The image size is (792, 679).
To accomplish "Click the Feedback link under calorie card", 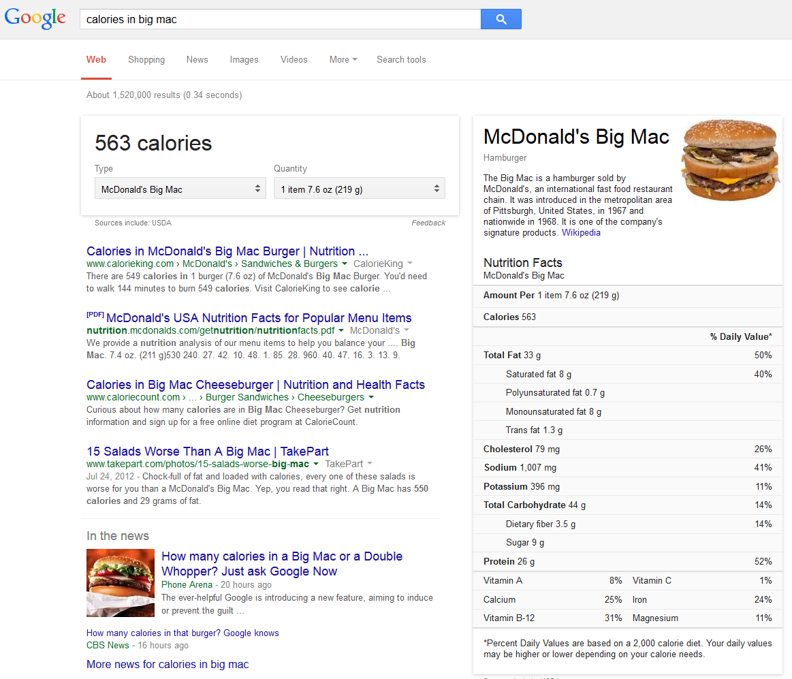I will coord(428,223).
